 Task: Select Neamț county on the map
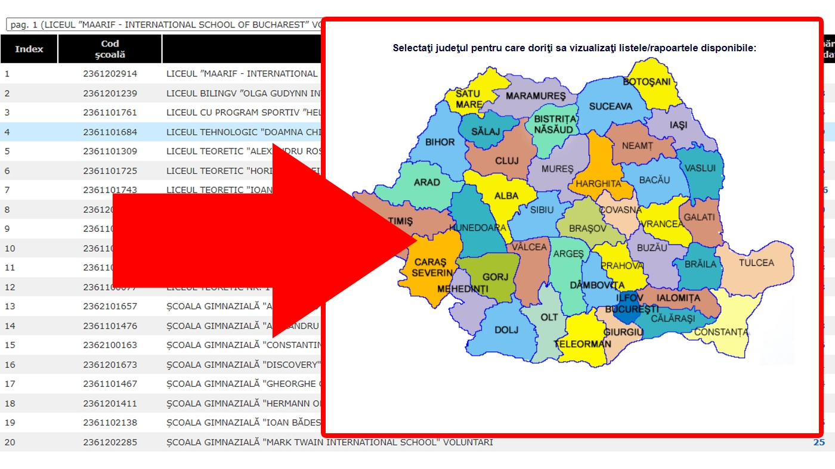[637, 145]
